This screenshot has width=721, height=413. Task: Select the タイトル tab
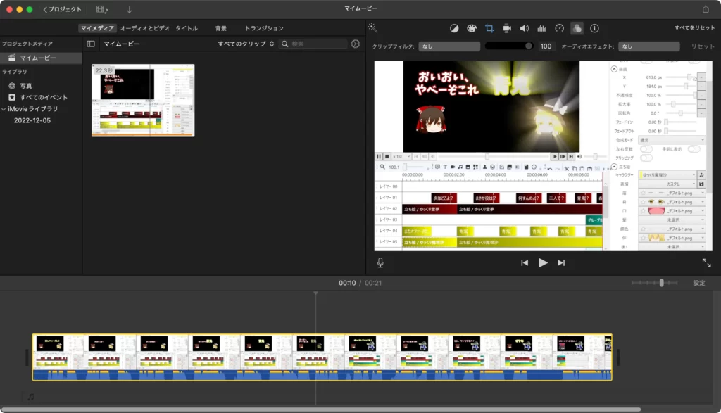187,28
